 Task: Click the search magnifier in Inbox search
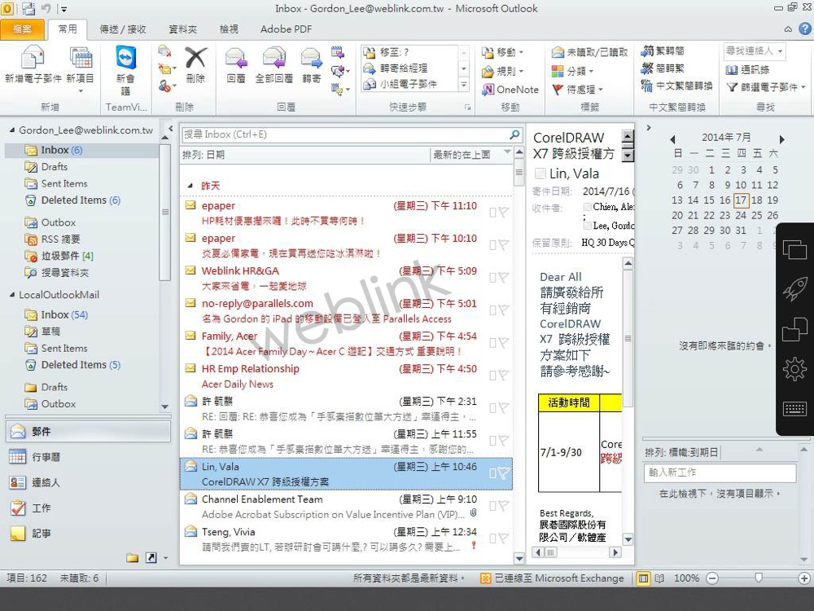(514, 134)
